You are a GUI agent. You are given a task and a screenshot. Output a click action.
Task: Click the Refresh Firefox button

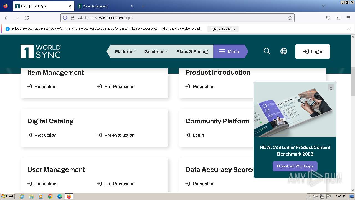[x=223, y=29]
